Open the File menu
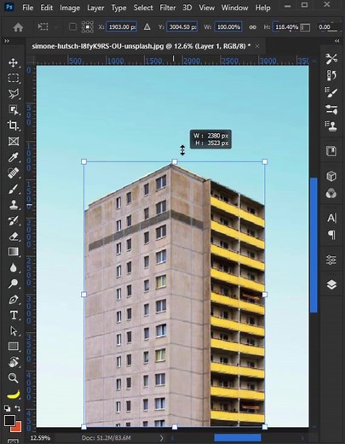345x444 pixels. (28, 8)
